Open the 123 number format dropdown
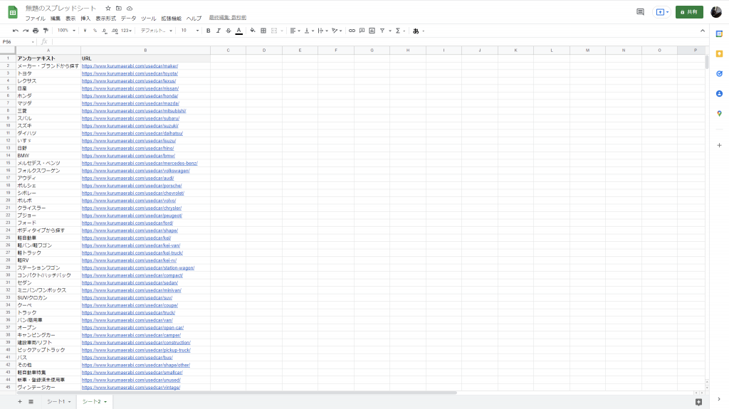The image size is (729, 409). 126,31
